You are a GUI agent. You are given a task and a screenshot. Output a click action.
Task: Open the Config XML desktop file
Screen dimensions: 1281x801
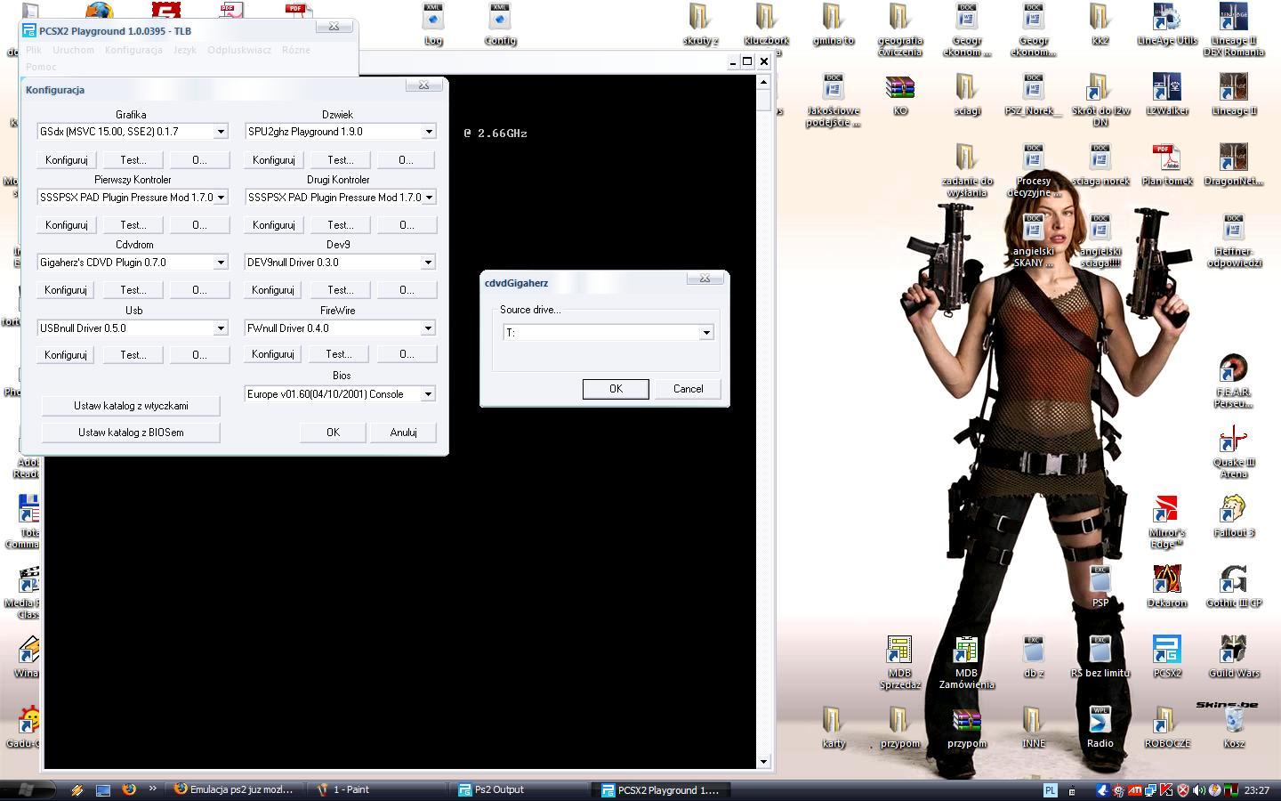pos(500,24)
